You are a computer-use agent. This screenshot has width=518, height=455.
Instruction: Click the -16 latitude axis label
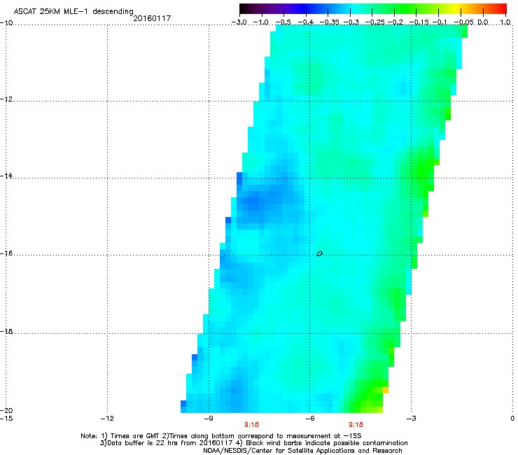click(x=6, y=253)
